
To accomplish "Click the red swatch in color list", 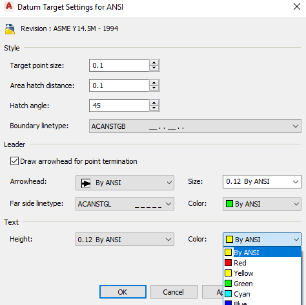I will (228, 263).
